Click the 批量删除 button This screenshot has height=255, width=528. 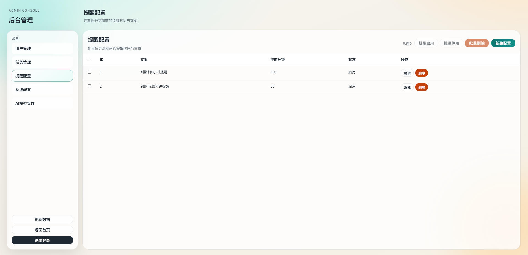pos(477,43)
